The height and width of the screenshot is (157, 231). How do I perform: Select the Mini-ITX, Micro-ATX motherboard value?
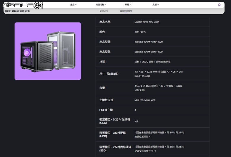pos(145,100)
